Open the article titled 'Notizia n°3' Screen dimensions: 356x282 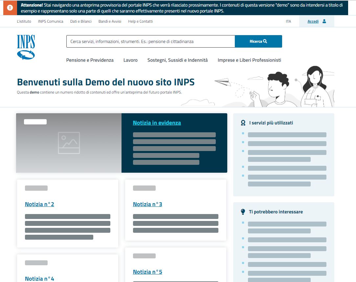[x=147, y=204]
